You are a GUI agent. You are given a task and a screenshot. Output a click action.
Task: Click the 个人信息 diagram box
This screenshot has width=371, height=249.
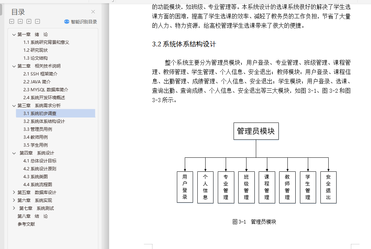(205, 187)
